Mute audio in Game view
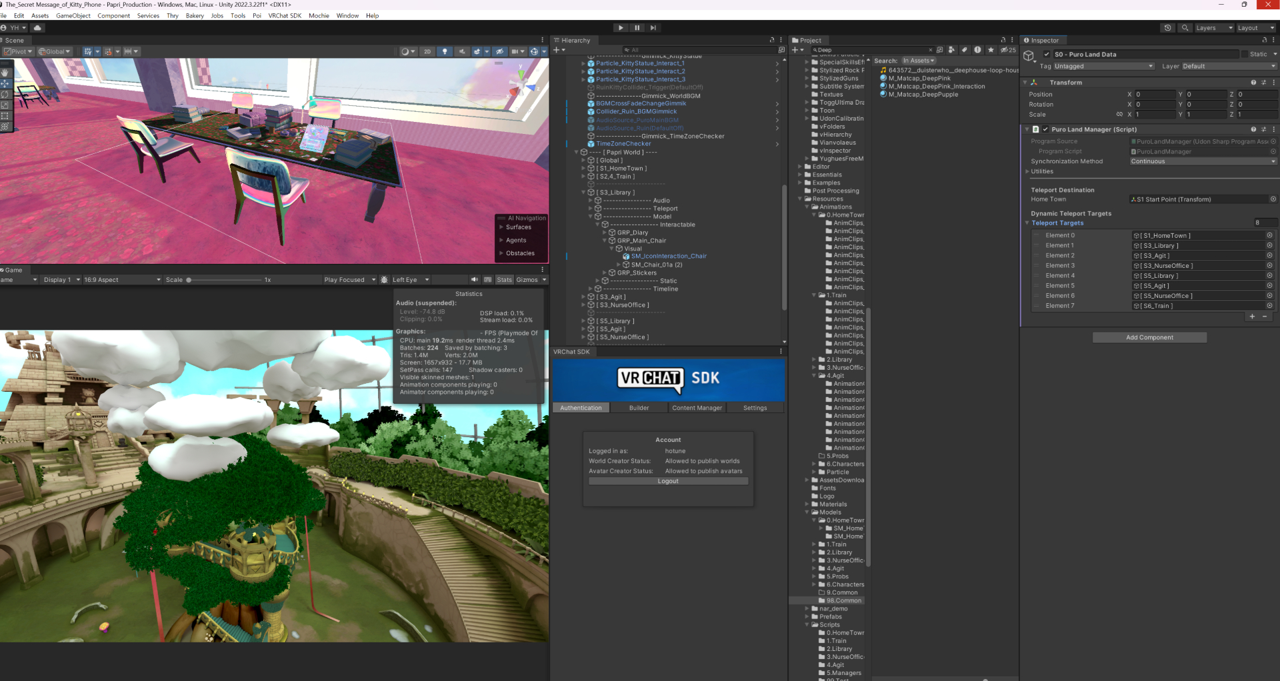 tap(474, 280)
